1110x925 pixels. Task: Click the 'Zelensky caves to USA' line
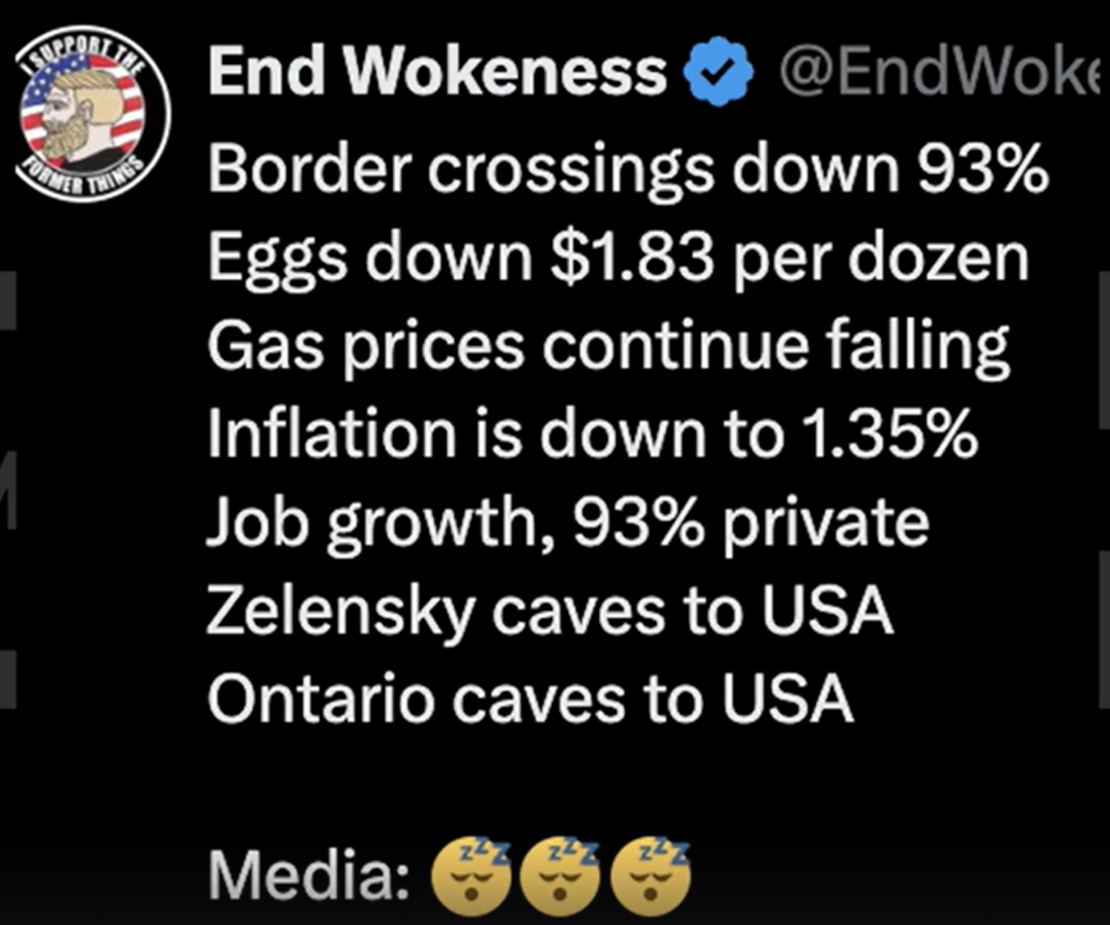click(550, 611)
